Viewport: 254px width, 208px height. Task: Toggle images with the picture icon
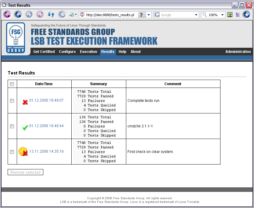[230, 15]
